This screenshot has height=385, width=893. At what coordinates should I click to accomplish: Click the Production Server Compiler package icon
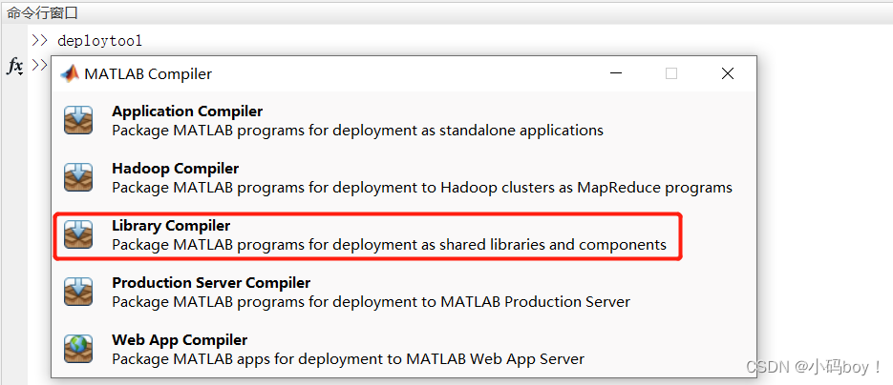point(78,293)
